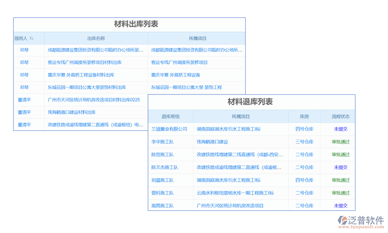Viewport: 388px width, 233px height.
Task: Open 客运专线广州调度所装修项目材料出库 record
Action: coord(85,63)
